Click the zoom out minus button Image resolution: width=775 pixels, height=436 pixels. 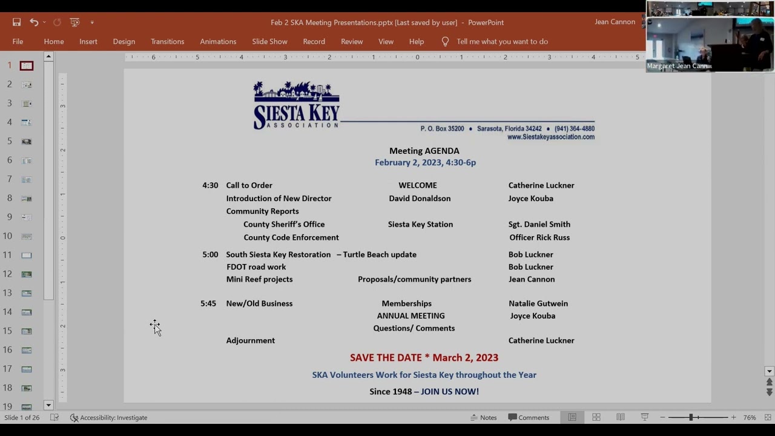point(662,418)
